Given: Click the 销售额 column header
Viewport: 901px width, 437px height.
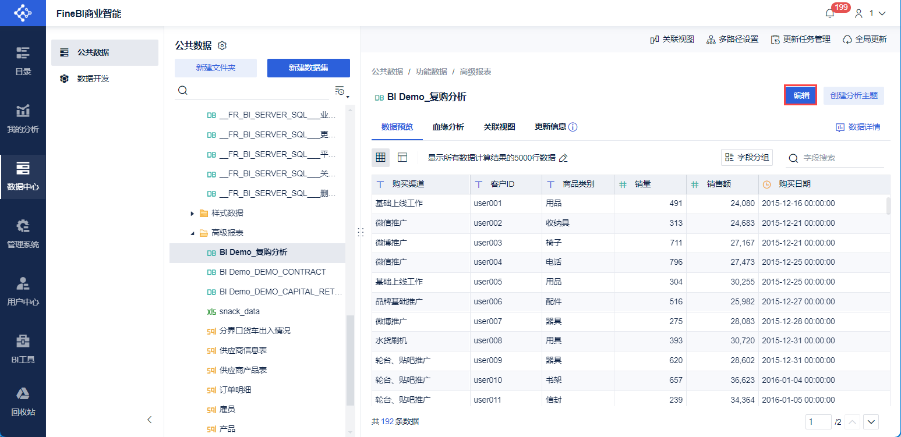Looking at the screenshot, I should coord(723,184).
